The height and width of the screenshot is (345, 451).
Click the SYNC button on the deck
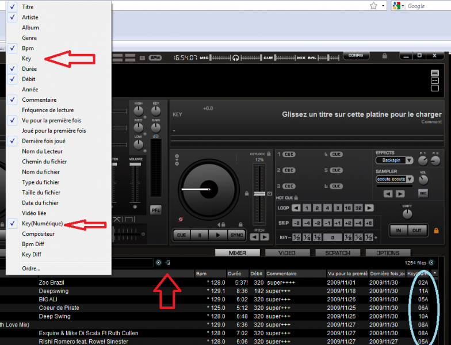click(236, 235)
